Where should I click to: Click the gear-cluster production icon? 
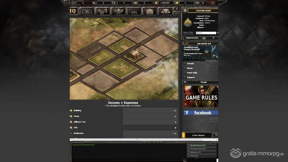point(102,11)
